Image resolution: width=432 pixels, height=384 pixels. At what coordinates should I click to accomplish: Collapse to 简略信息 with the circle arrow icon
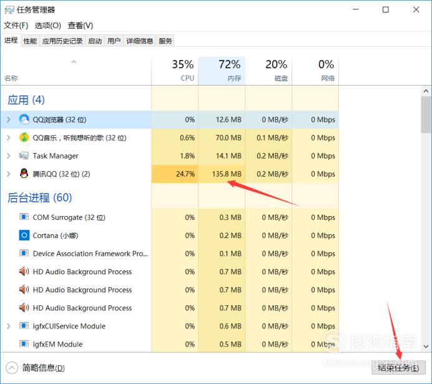coord(12,368)
